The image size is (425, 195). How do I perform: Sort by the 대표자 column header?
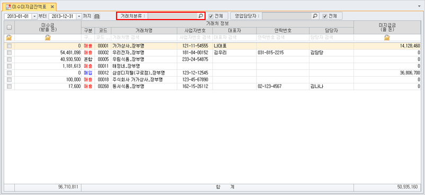[x=234, y=31]
